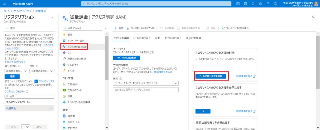Click the Azure top search bar

[157, 4]
